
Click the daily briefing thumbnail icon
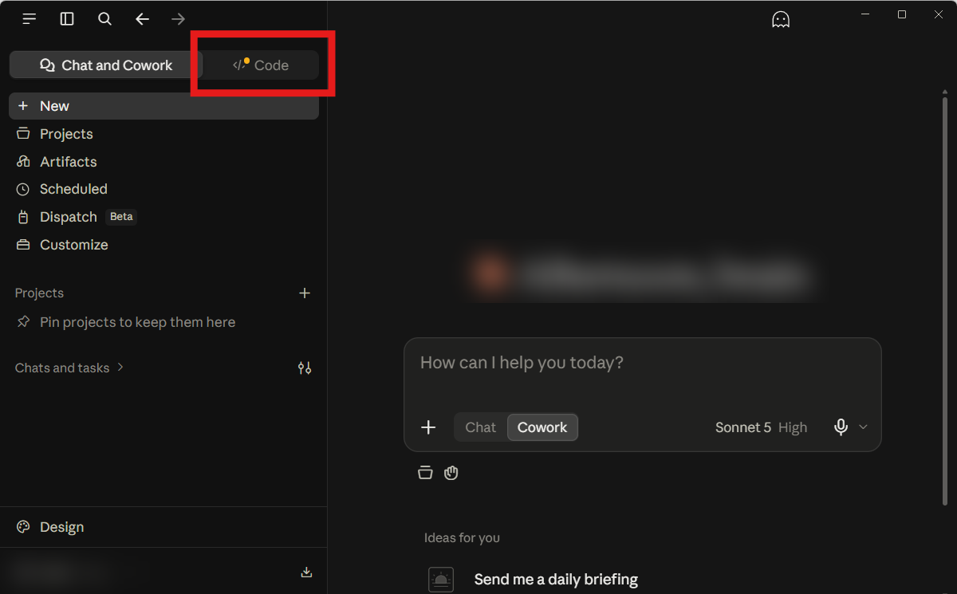(441, 580)
